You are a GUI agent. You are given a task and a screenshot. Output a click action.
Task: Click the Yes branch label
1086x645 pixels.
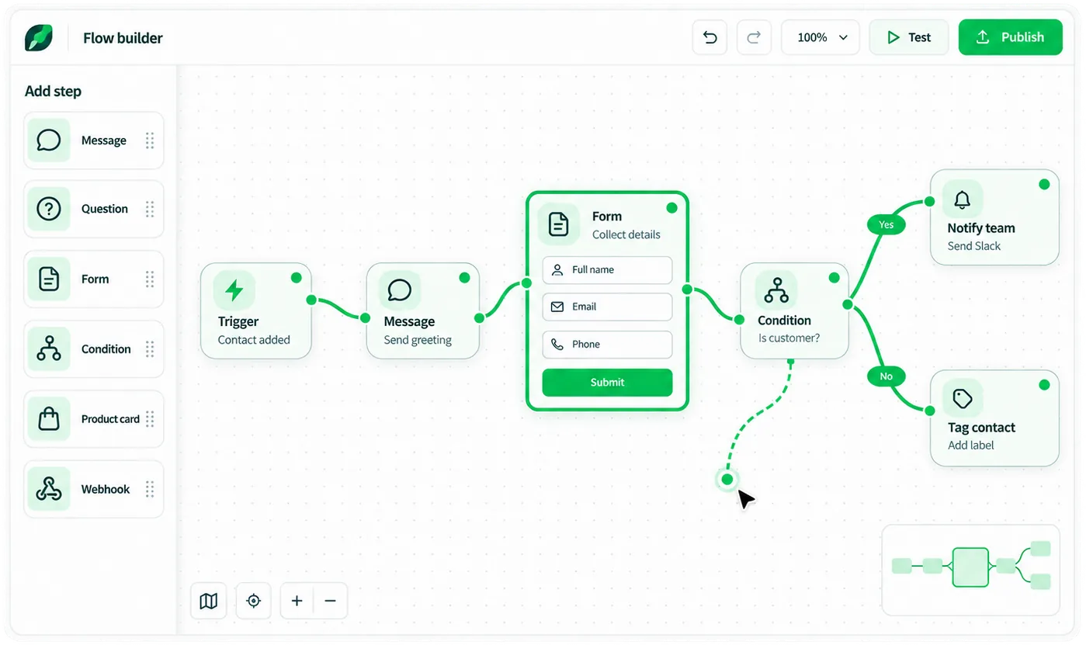pyautogui.click(x=886, y=224)
